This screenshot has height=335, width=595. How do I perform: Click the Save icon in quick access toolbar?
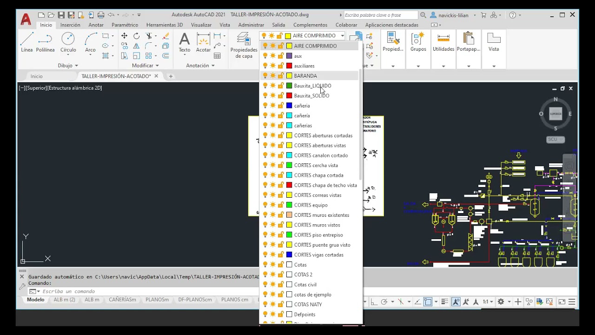pyautogui.click(x=61, y=15)
